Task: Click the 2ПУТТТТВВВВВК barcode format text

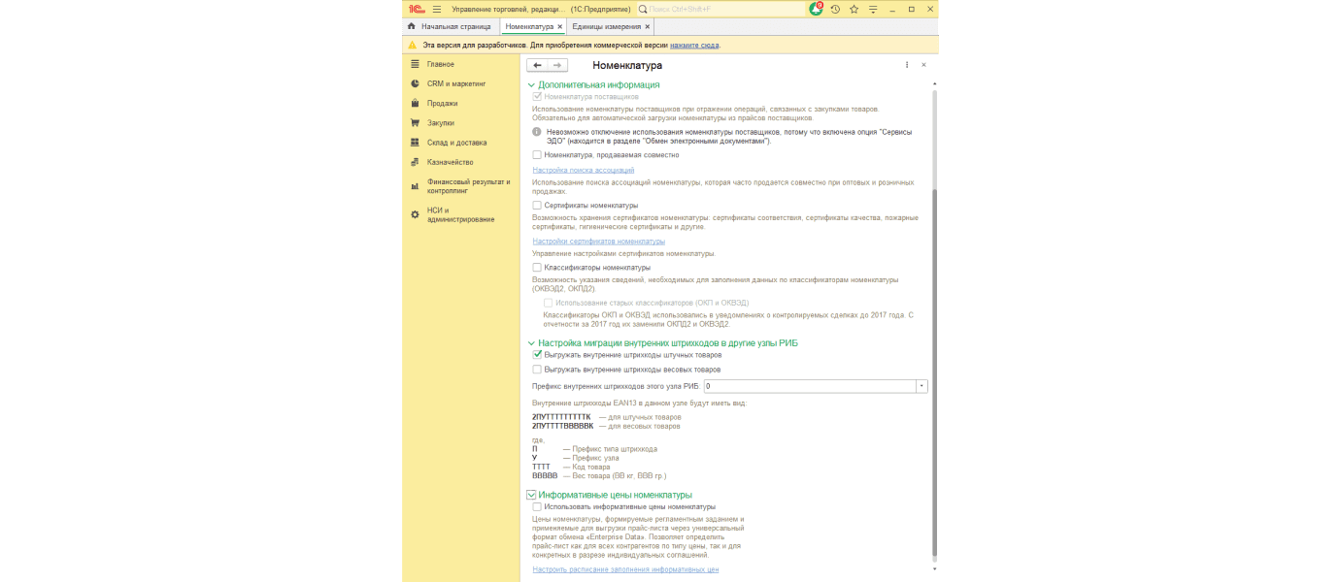Action: pos(562,426)
